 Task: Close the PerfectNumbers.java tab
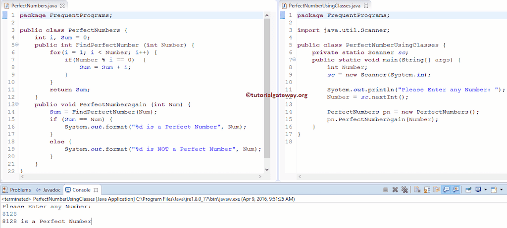pos(62,5)
